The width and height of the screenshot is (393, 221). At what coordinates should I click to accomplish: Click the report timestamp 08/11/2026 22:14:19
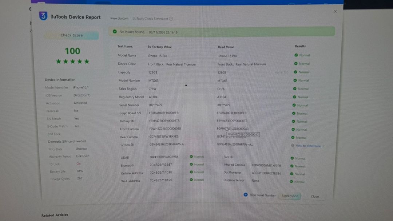coord(163,32)
